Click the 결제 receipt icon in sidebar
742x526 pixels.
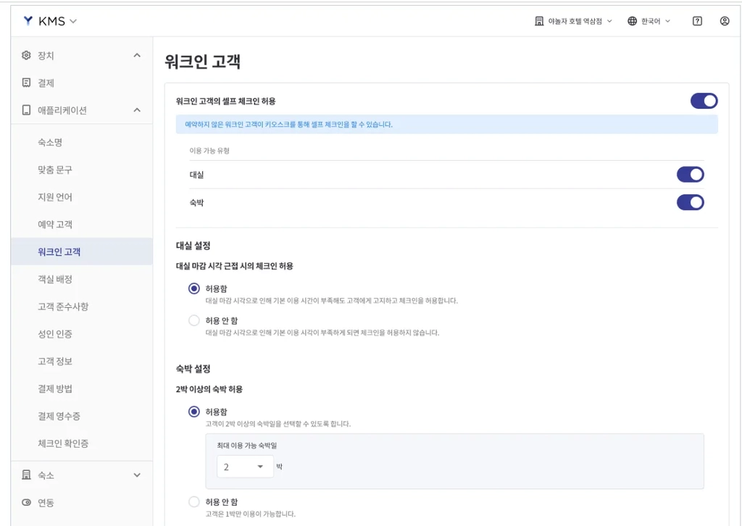tap(27, 83)
